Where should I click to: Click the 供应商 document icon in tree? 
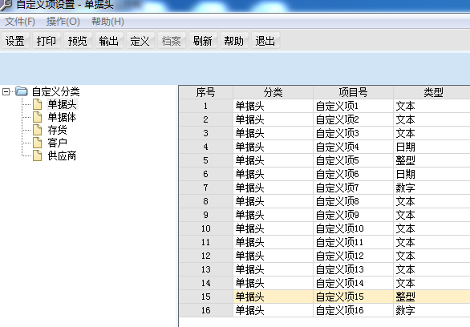37,155
